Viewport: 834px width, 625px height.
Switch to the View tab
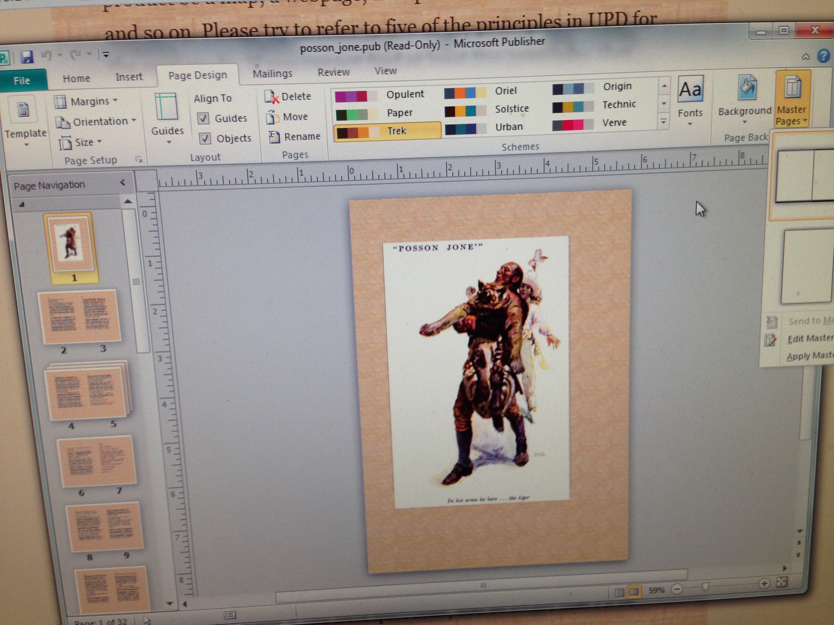(385, 71)
